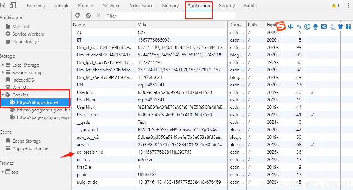Viewport: 353px width, 190px height.
Task: Click the yellow warning count icon
Action: (335, 5)
